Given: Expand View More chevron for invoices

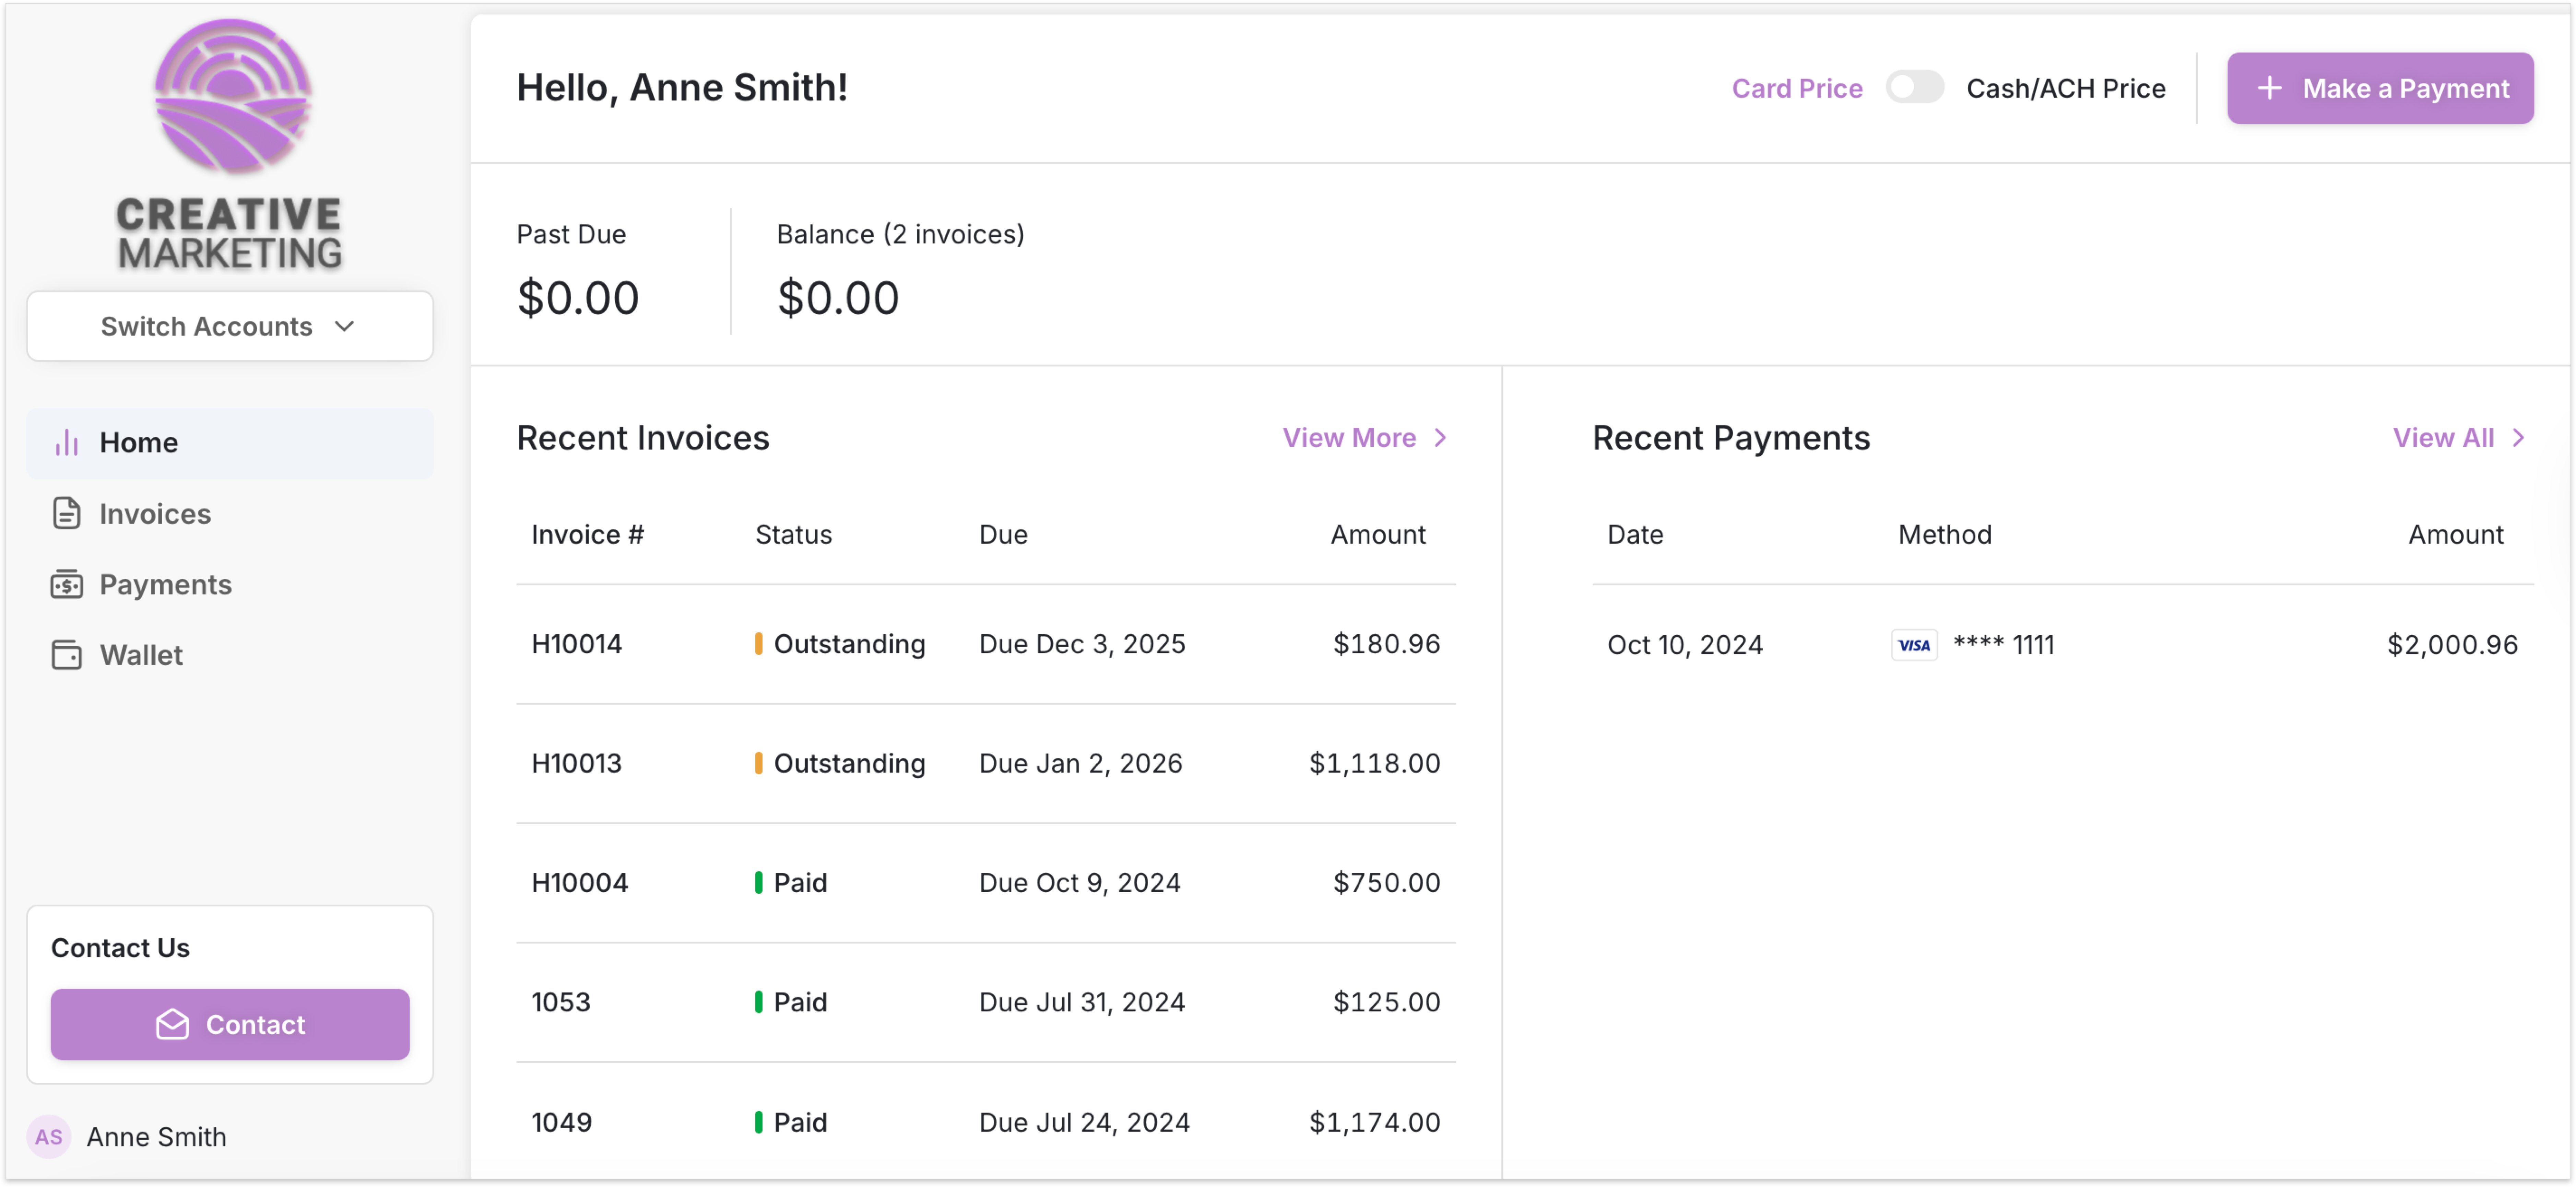Looking at the screenshot, I should tap(1440, 438).
